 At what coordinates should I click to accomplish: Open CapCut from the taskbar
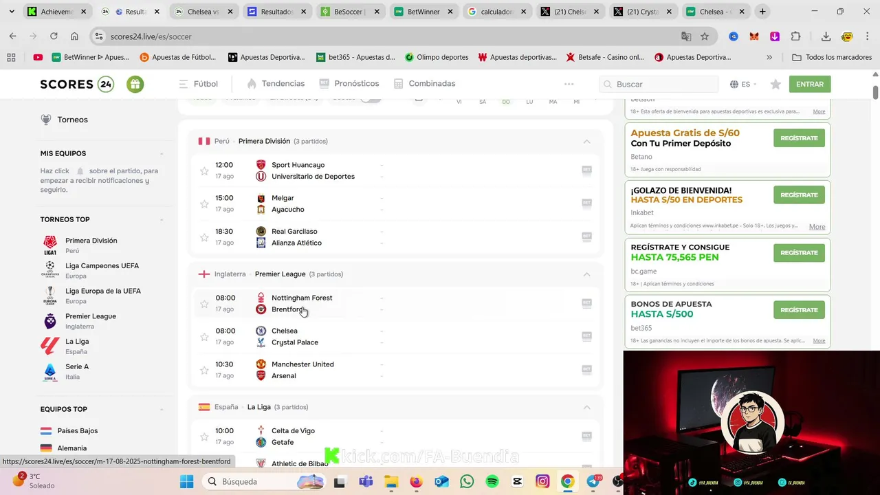coord(517,481)
